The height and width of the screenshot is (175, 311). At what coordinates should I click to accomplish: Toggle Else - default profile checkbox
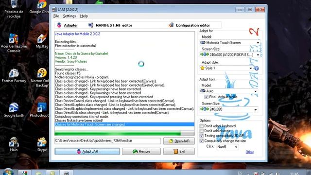point(206,97)
